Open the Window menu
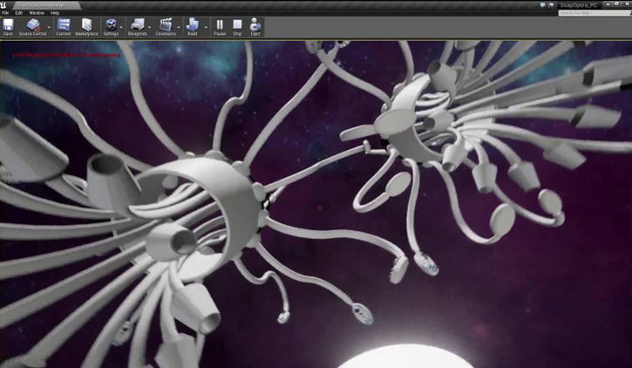Viewport: 632px width, 368px height. tap(37, 13)
